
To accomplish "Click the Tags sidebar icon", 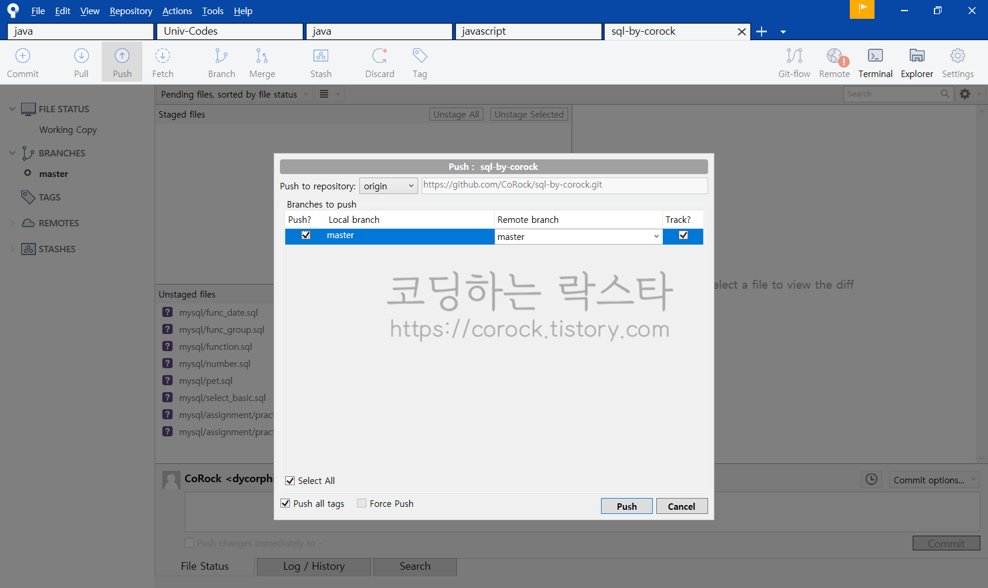I will coord(28,197).
